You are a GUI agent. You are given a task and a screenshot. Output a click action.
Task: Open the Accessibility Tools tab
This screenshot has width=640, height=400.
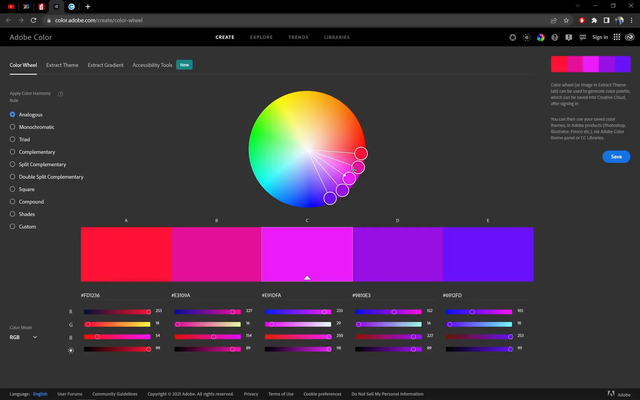153,65
